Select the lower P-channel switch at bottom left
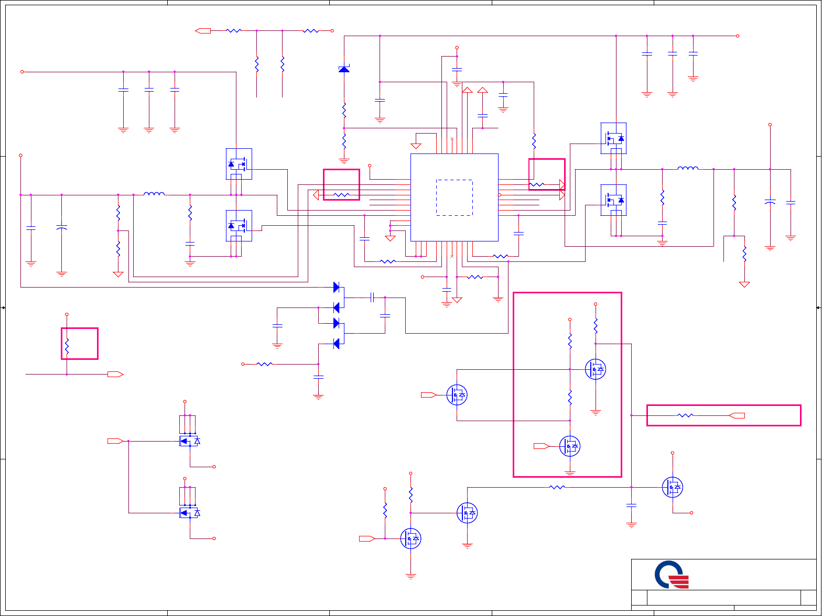Viewport: 822px width, 616px height. 189,513
